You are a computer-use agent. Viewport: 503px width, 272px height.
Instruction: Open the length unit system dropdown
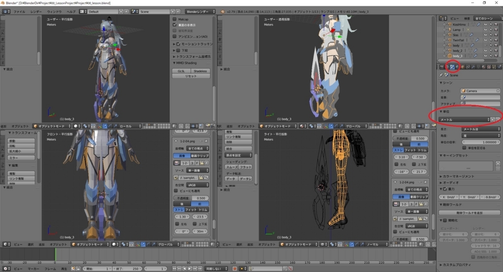[x=481, y=129]
